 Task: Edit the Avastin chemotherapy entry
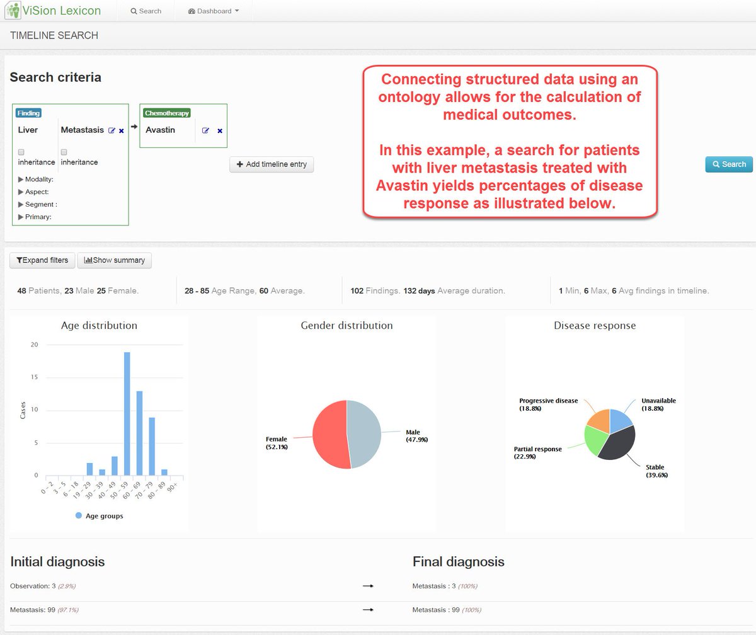point(205,130)
